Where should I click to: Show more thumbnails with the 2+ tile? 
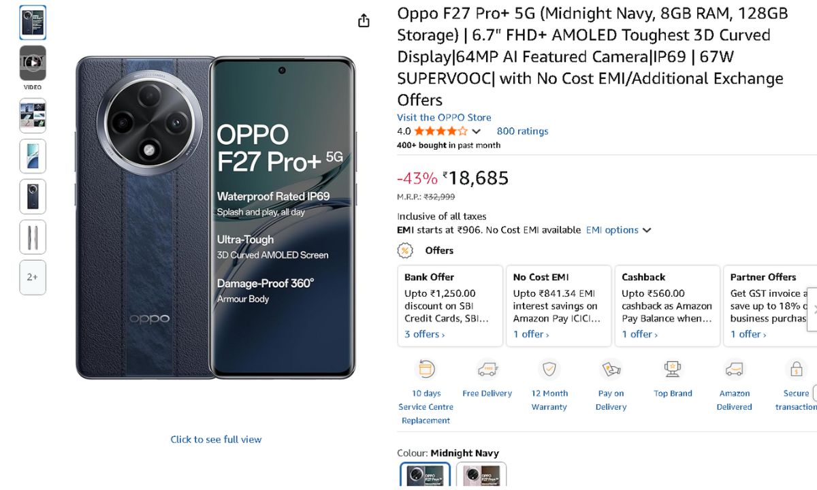click(x=33, y=277)
